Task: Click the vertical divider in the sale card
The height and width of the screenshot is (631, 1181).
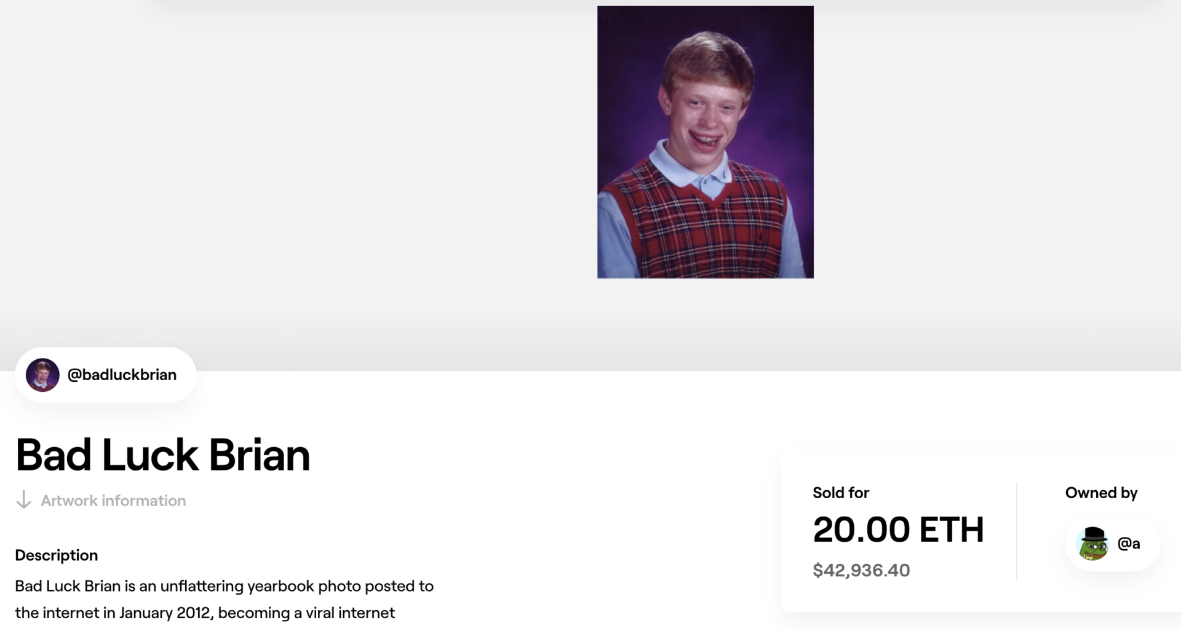Action: [x=1017, y=531]
